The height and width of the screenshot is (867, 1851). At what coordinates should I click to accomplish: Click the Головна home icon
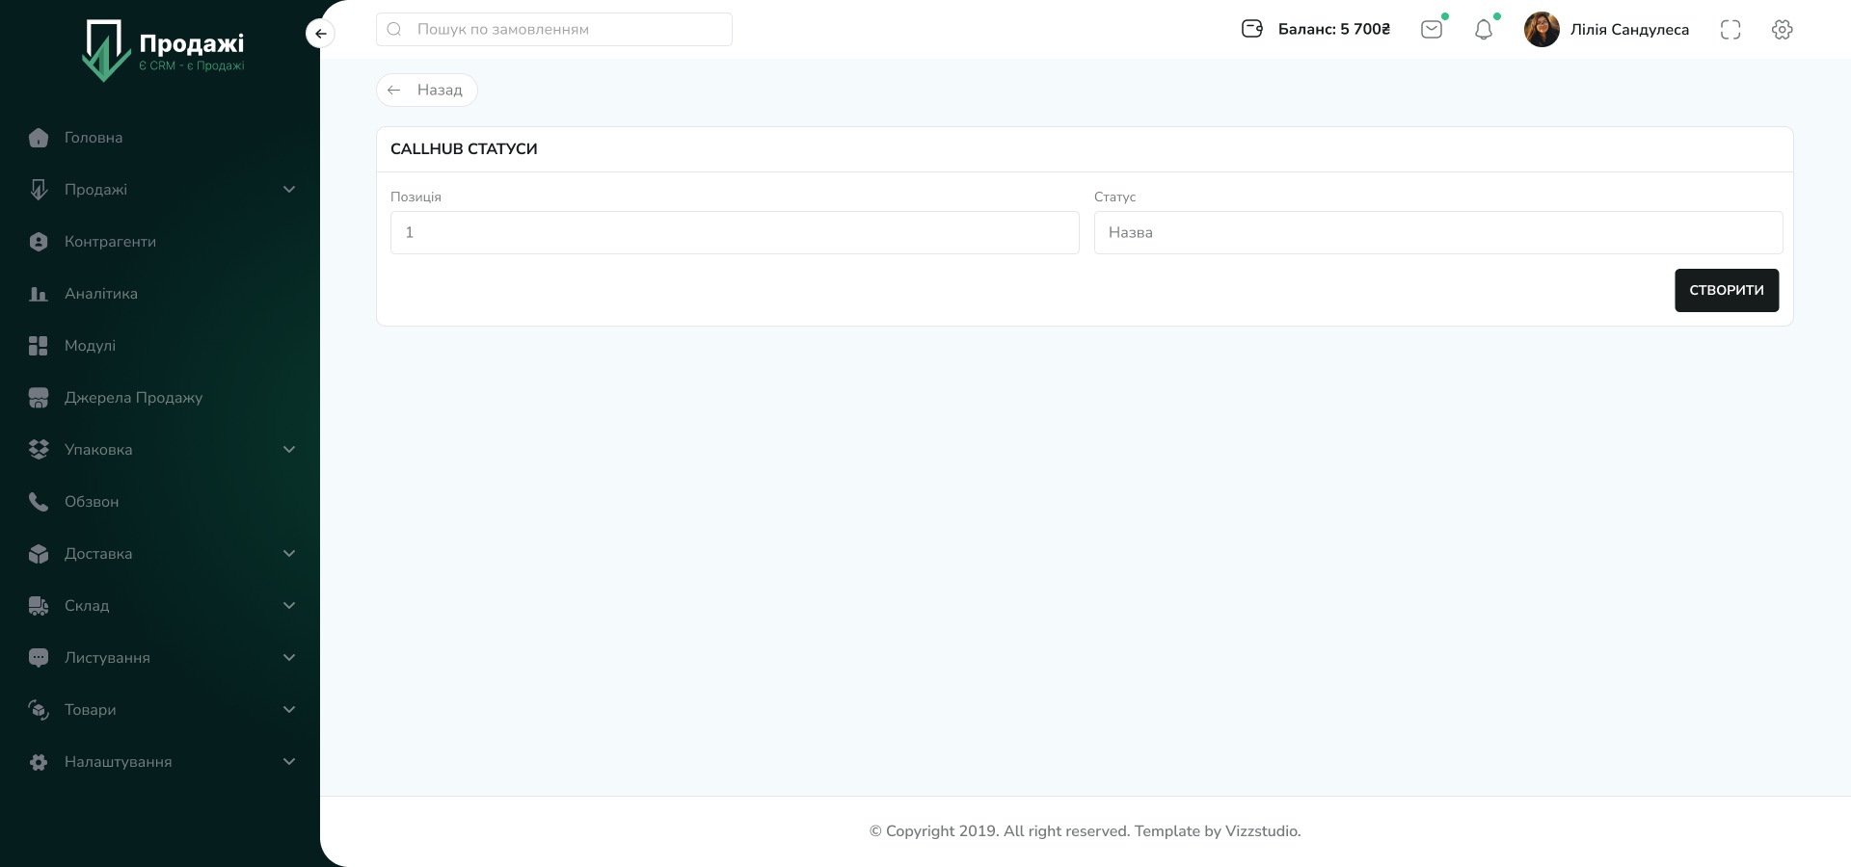tap(39, 138)
